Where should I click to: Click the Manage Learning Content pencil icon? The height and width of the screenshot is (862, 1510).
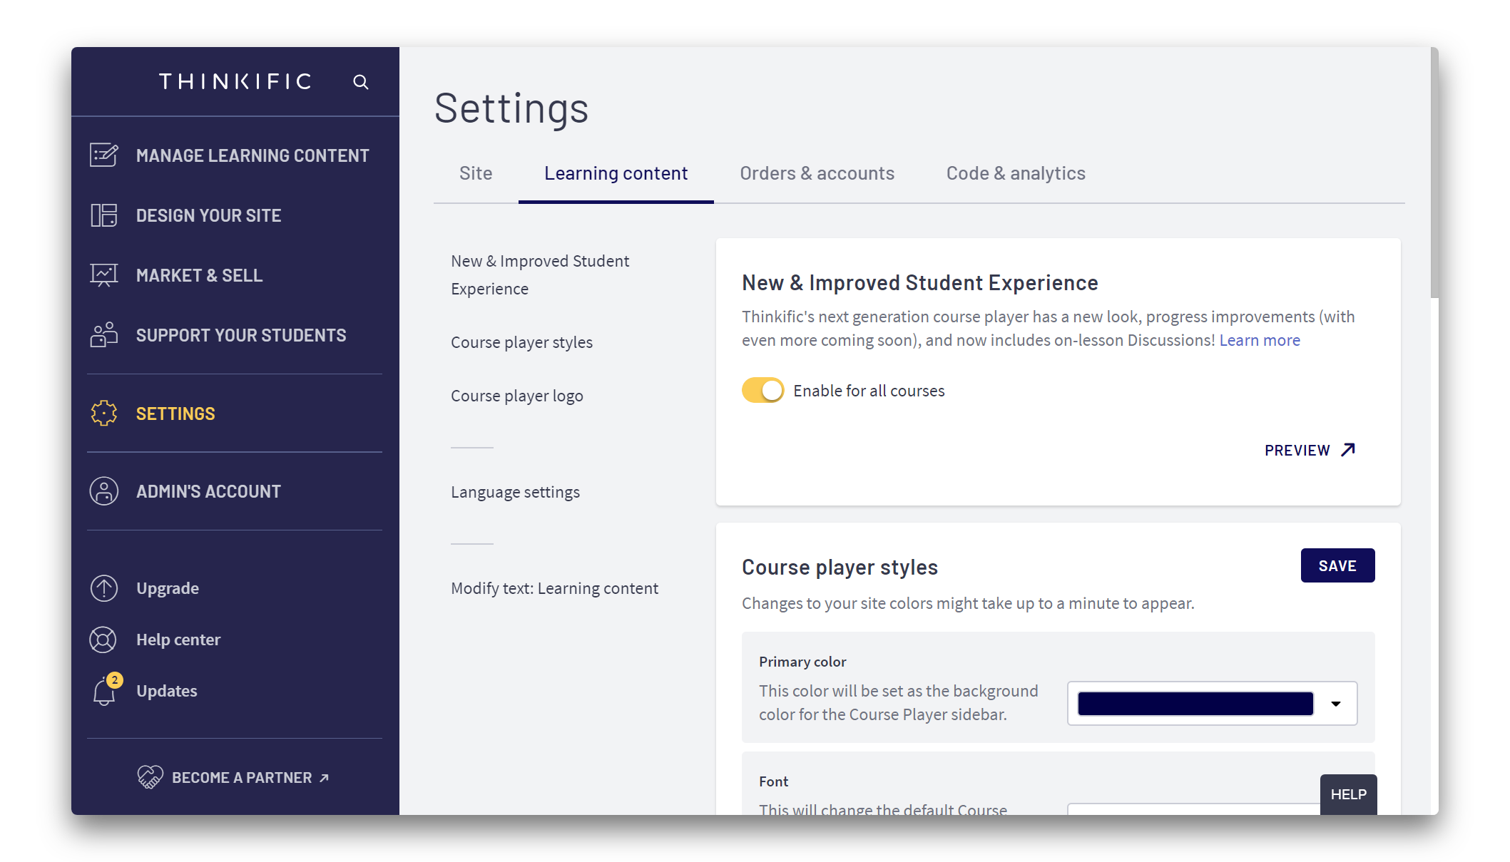tap(104, 155)
